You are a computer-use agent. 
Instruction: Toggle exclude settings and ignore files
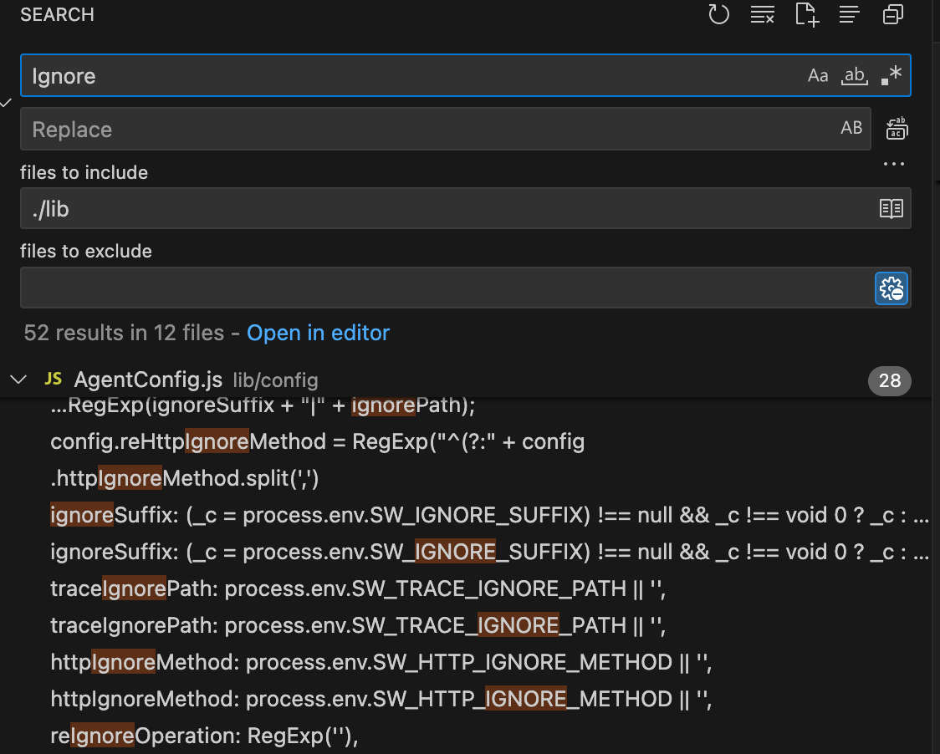[891, 289]
